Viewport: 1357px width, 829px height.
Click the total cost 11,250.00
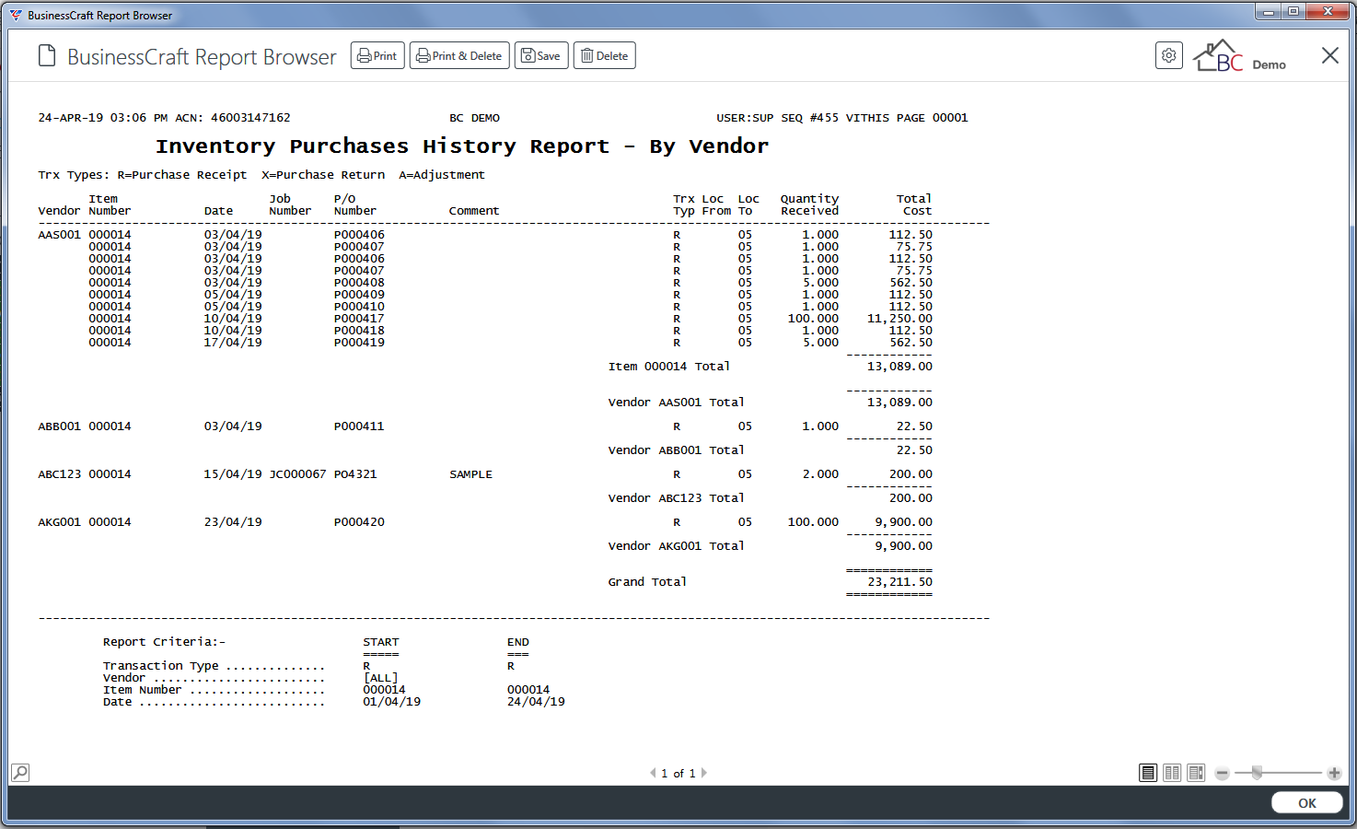pos(899,319)
